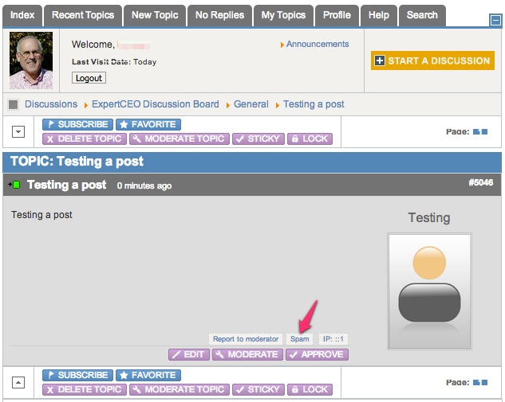
Task: Mark the post as Spam
Action: [x=299, y=339]
